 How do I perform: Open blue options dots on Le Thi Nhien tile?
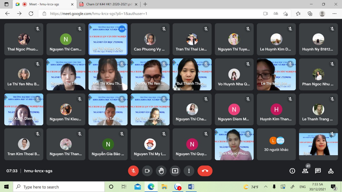click(x=122, y=29)
